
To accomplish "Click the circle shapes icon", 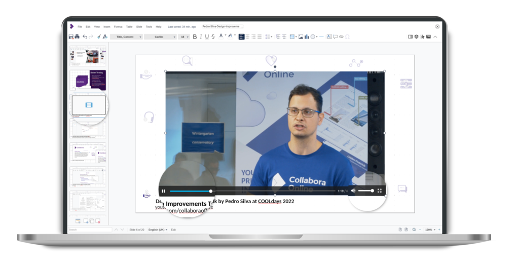I will click(313, 36).
